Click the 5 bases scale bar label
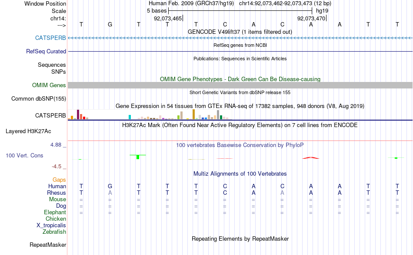Viewport: 413px width, 255px height. pos(157,11)
